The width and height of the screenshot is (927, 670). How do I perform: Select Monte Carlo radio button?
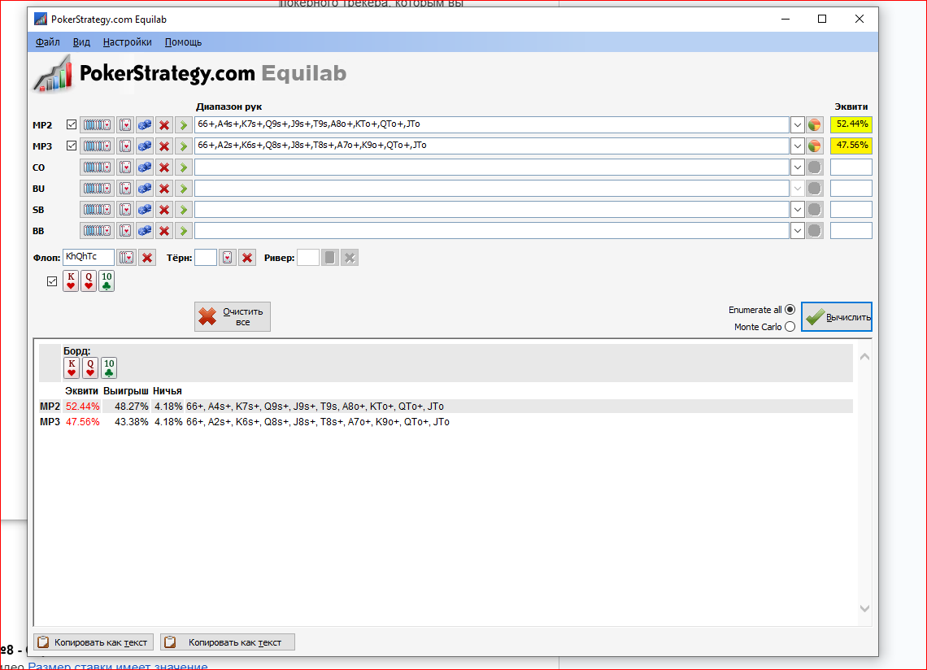click(x=790, y=327)
